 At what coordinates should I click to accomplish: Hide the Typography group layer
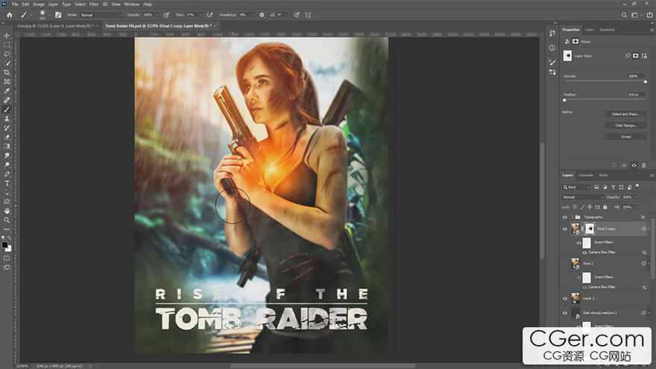pyautogui.click(x=564, y=217)
